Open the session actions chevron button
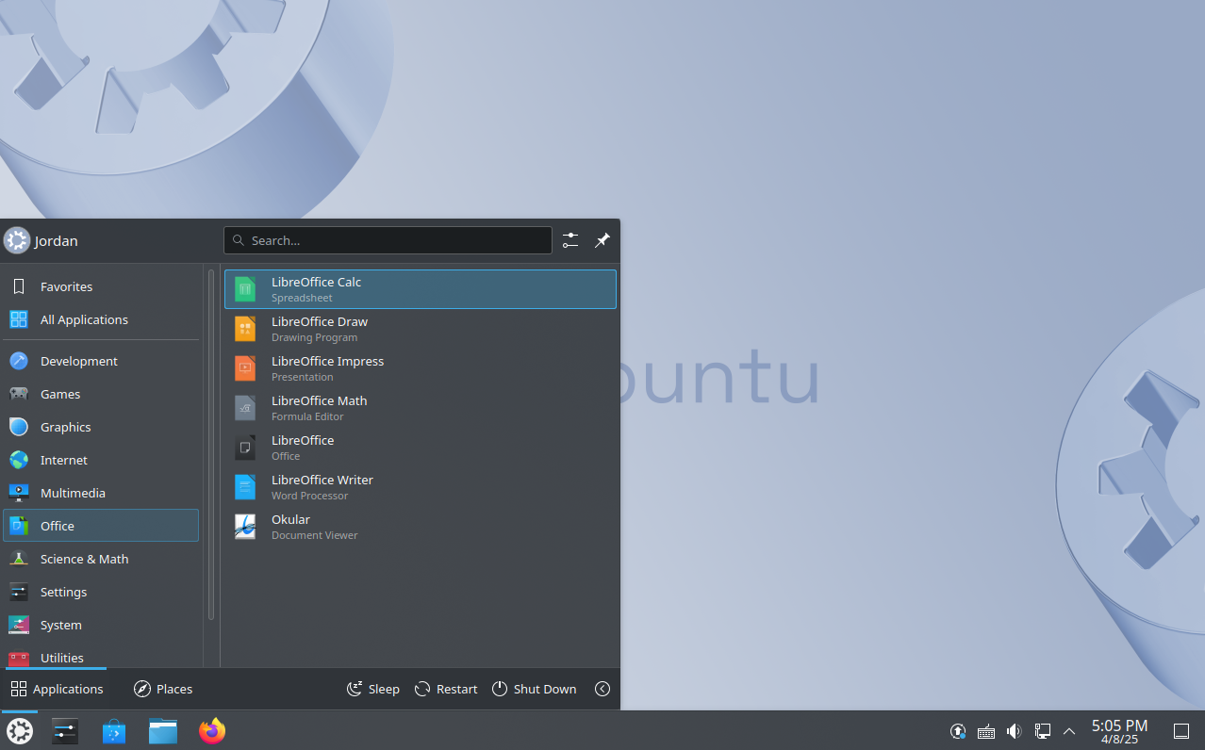 [602, 688]
